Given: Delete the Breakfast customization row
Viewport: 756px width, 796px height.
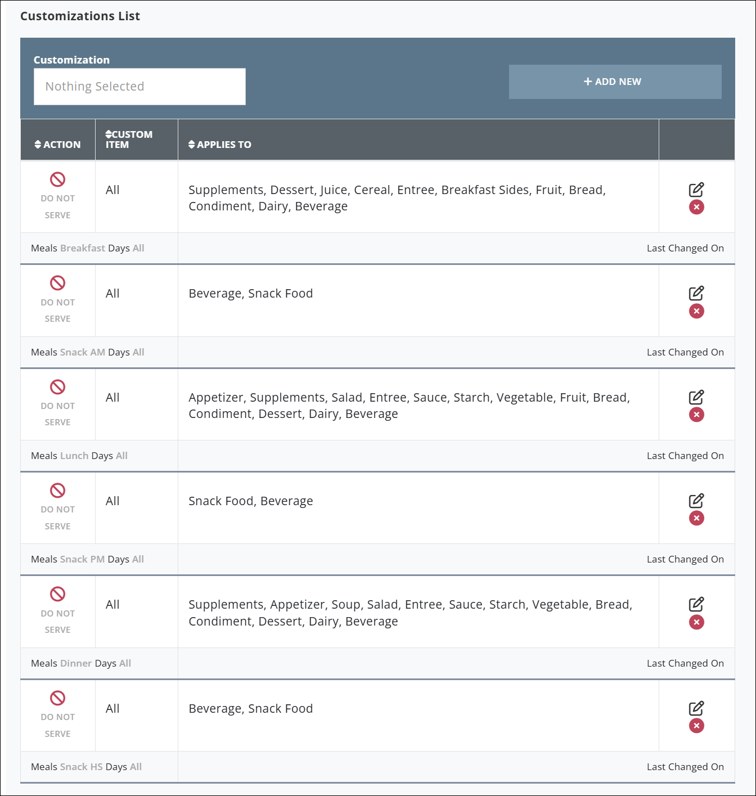Looking at the screenshot, I should click(x=696, y=207).
